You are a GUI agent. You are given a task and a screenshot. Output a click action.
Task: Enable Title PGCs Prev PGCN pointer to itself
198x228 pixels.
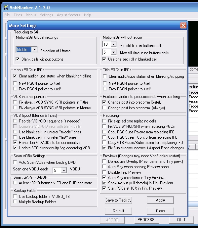(105, 89)
